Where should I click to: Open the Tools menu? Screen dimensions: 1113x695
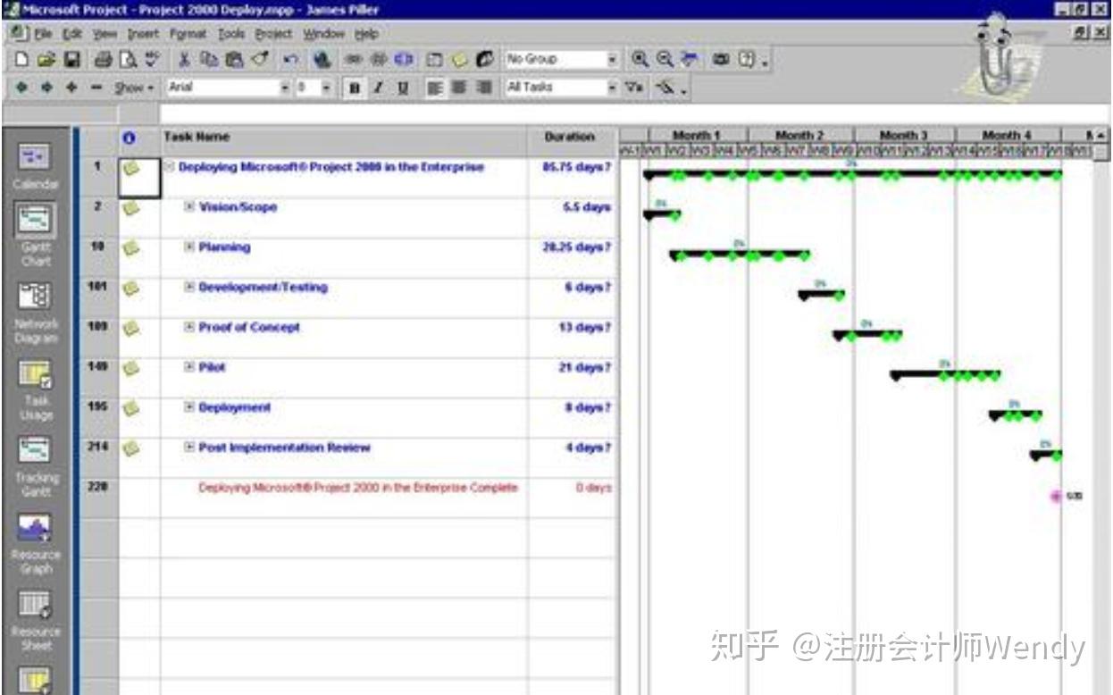click(x=231, y=34)
